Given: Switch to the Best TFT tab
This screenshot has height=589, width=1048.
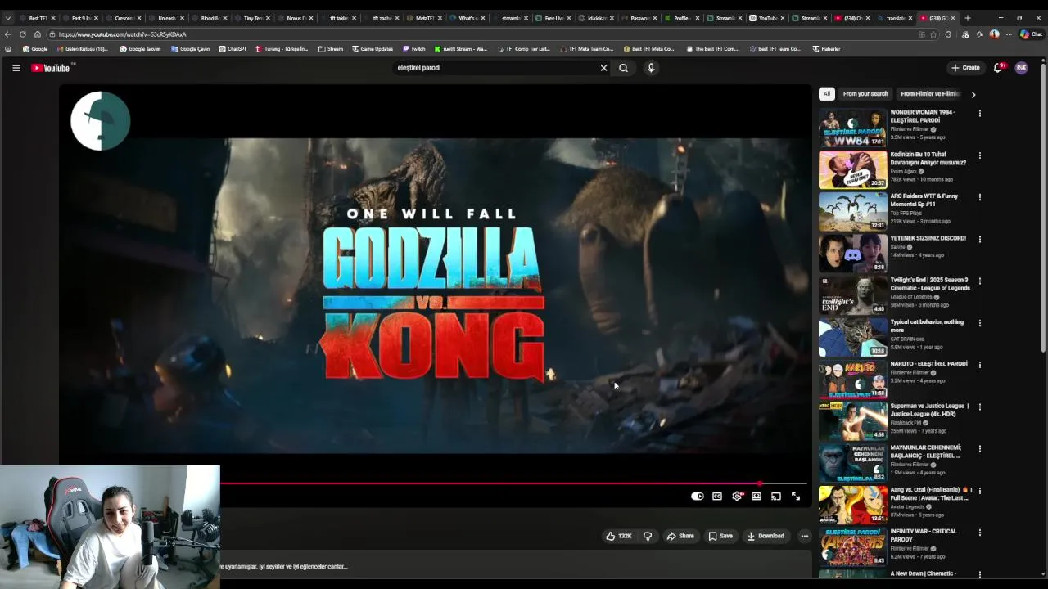Looking at the screenshot, I should click(38, 18).
